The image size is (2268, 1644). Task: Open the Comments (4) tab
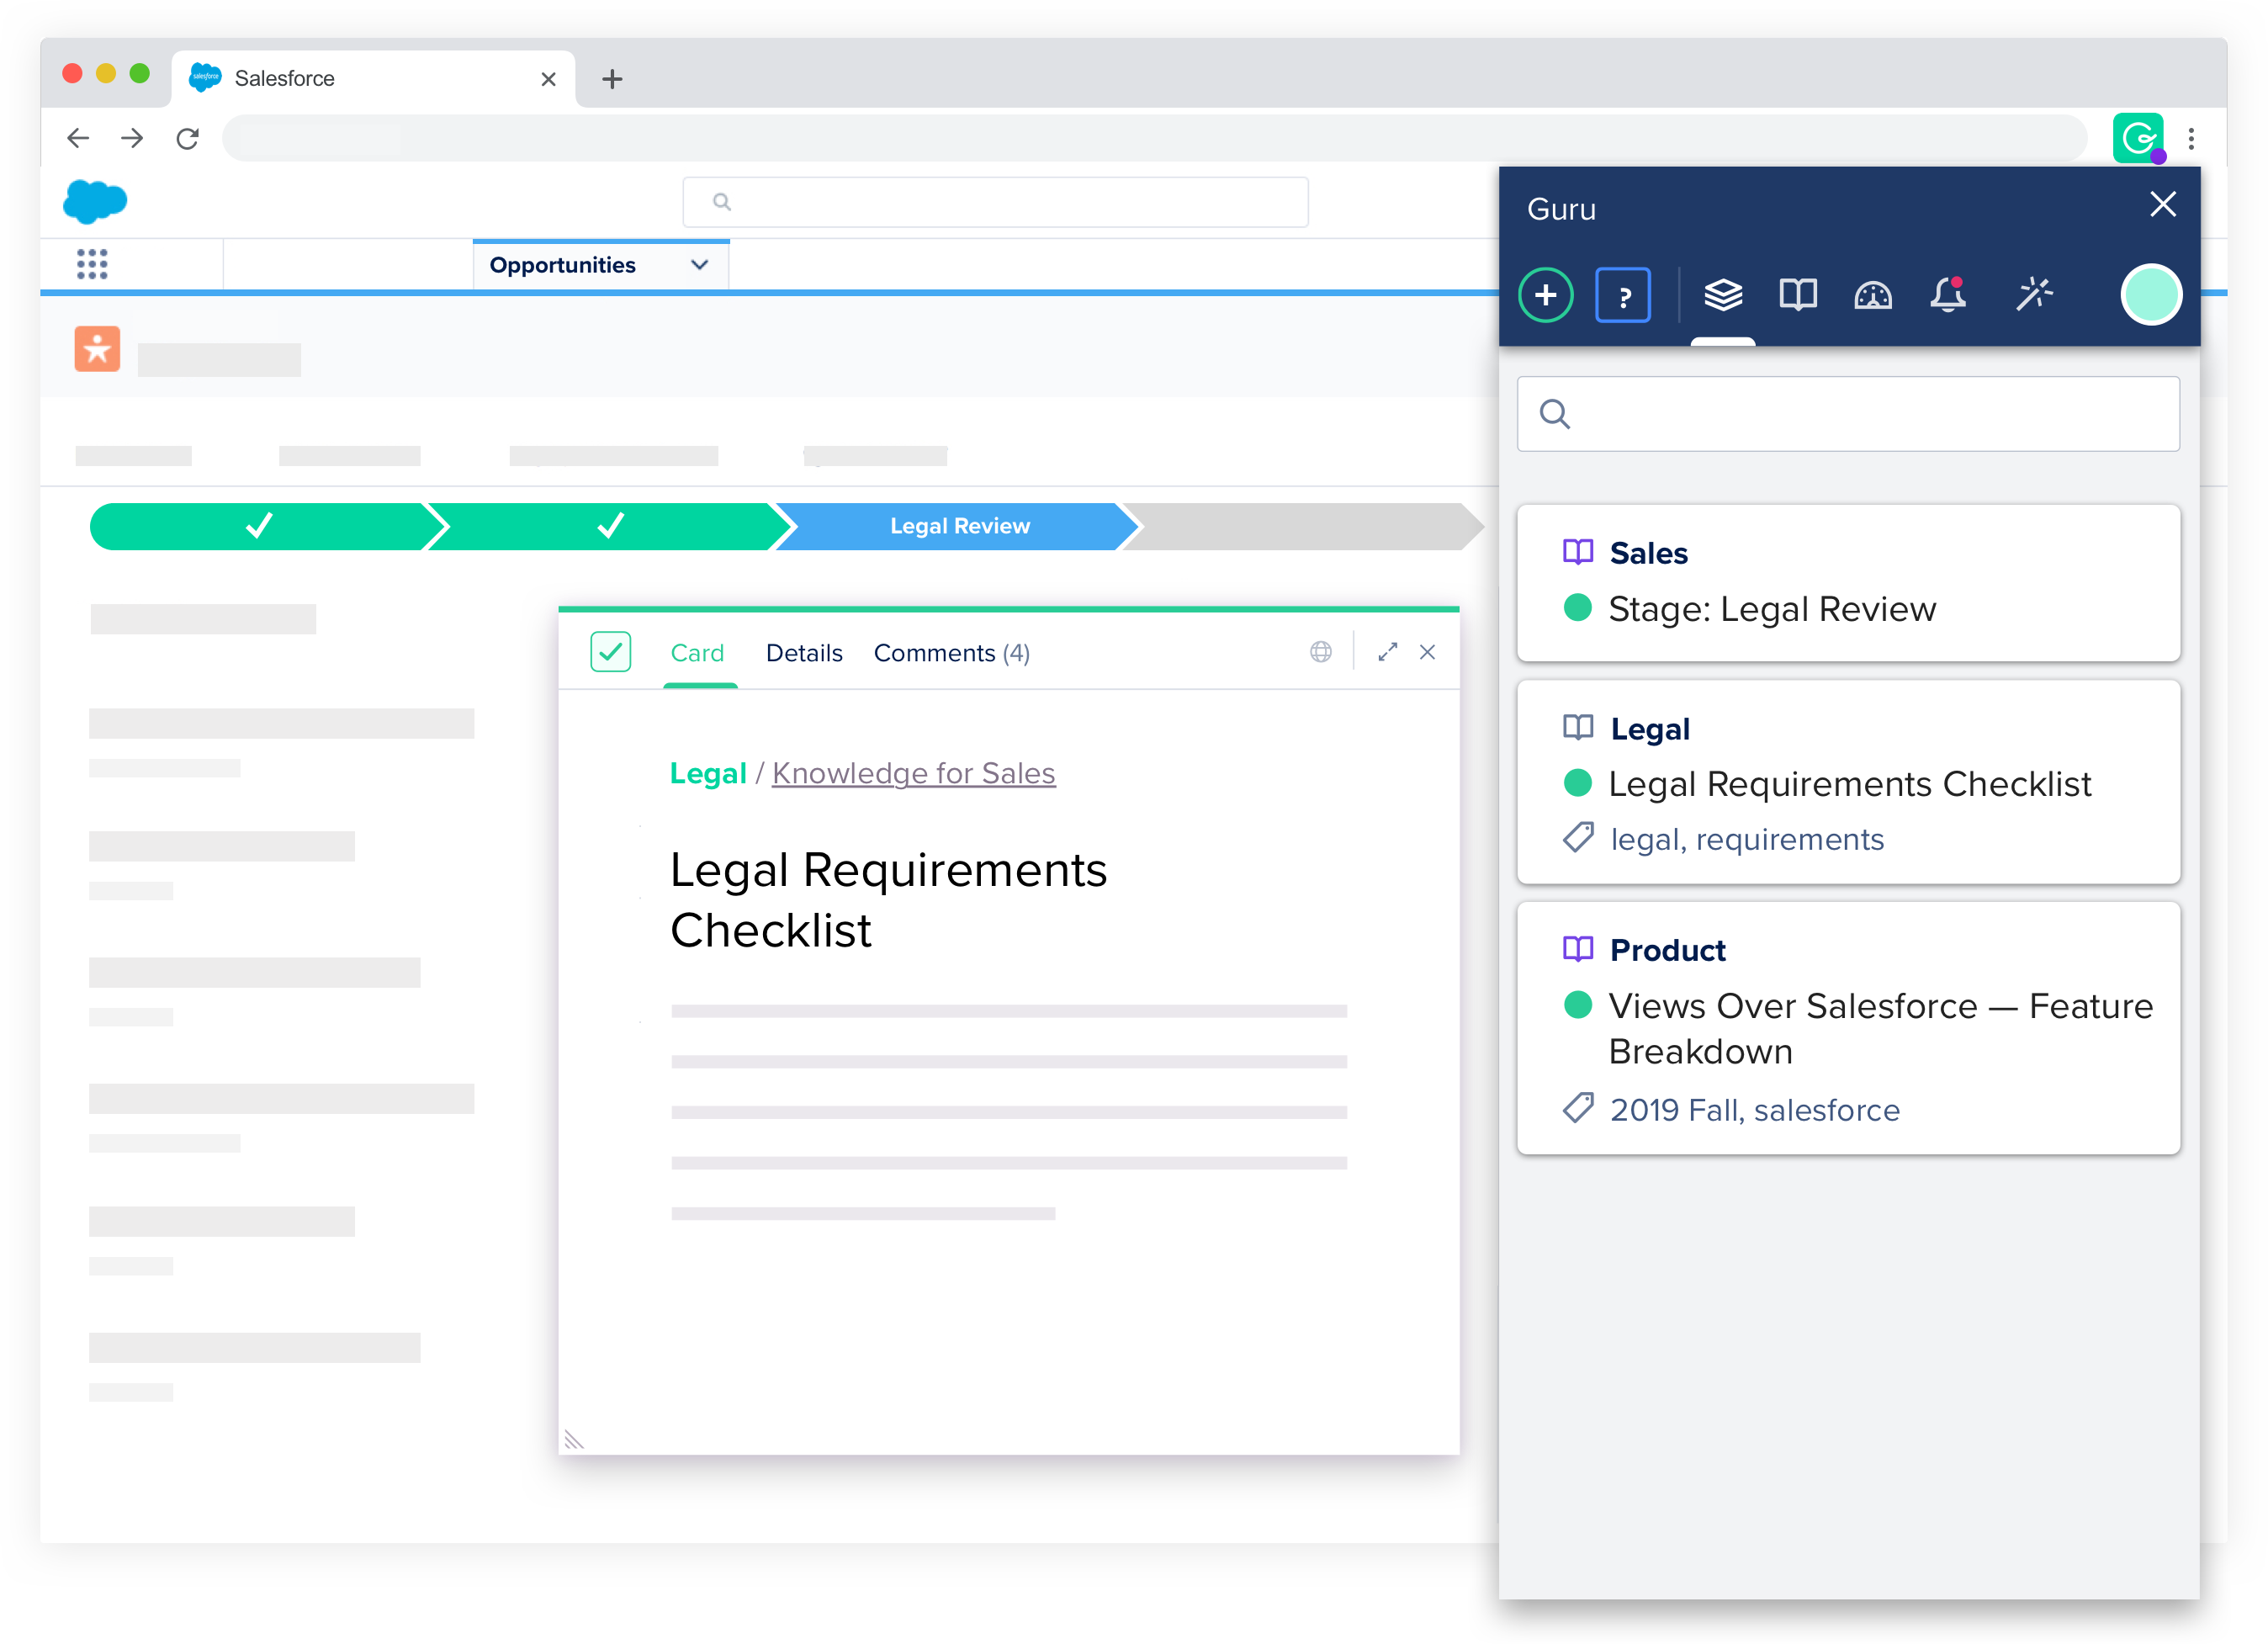(951, 653)
